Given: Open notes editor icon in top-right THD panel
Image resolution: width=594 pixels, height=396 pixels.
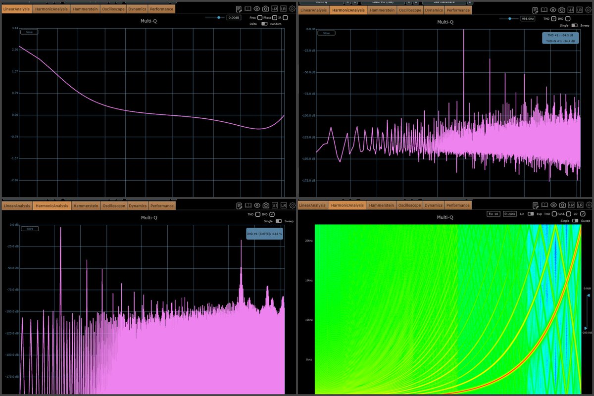Looking at the screenshot, I should click(535, 9).
